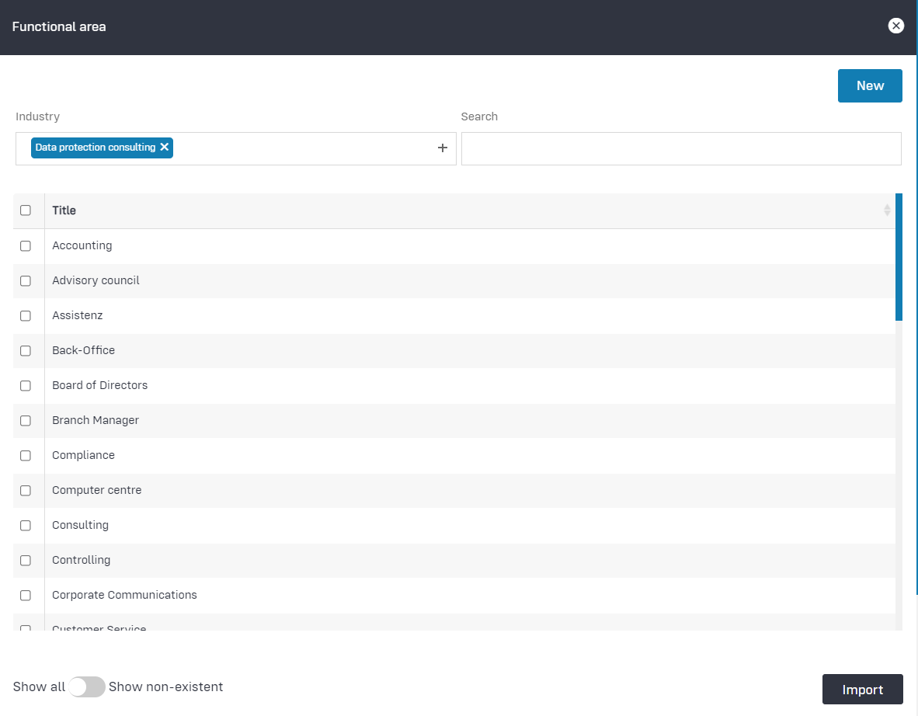
Task: Select the Corporate Communications entry
Action: [x=124, y=595]
